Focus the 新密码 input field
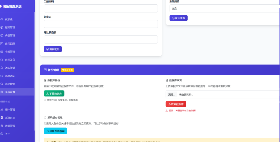This screenshot has height=142, width=280. point(101,24)
